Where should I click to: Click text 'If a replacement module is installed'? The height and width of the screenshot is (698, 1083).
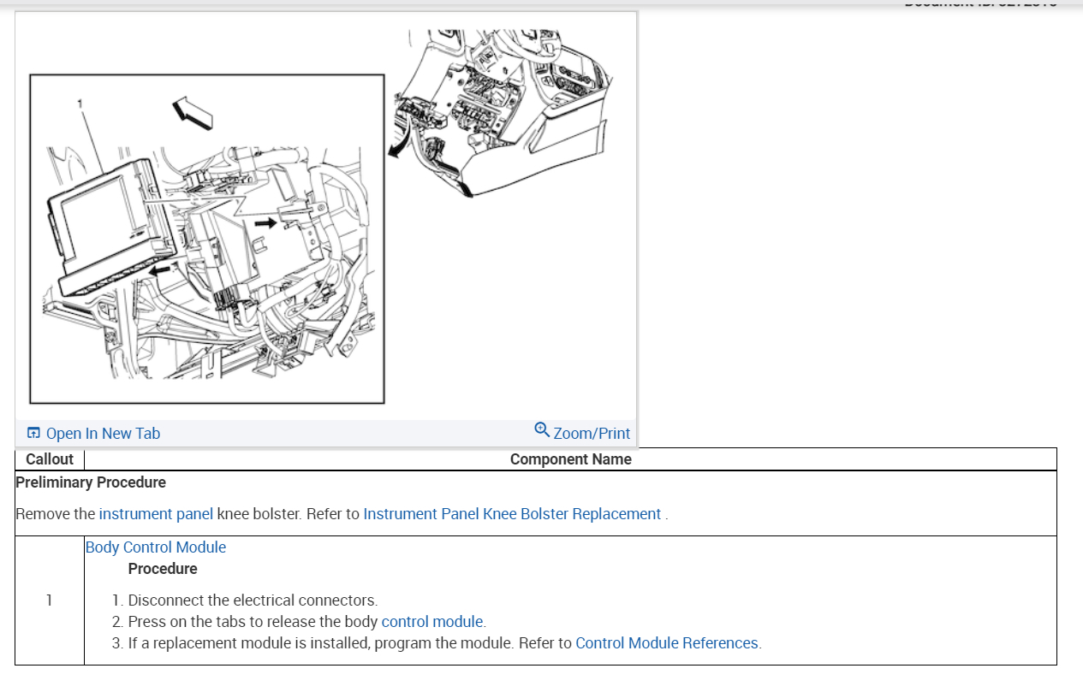click(x=248, y=643)
